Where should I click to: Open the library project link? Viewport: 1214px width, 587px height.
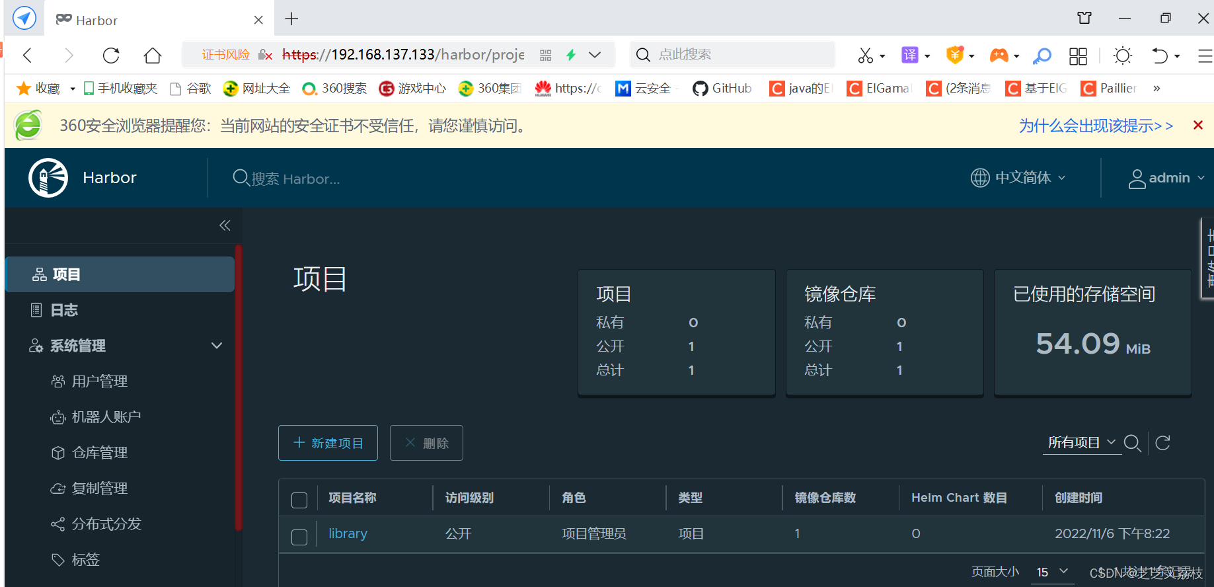348,533
